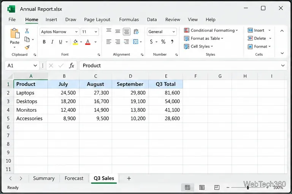Click the zoom out minus button

point(228,188)
